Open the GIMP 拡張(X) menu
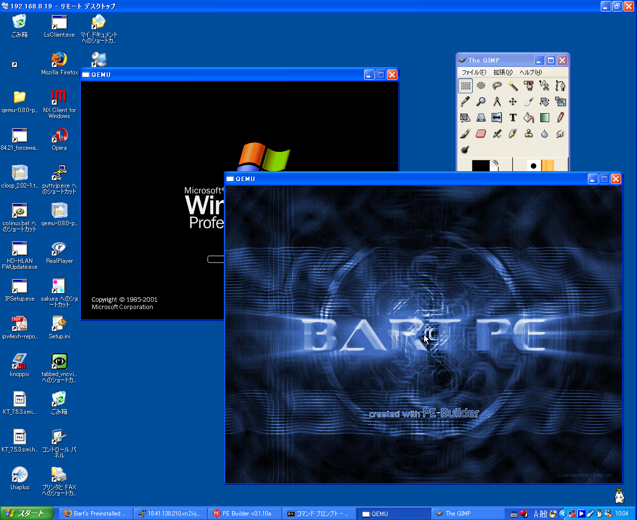637x520 pixels. pyautogui.click(x=503, y=72)
